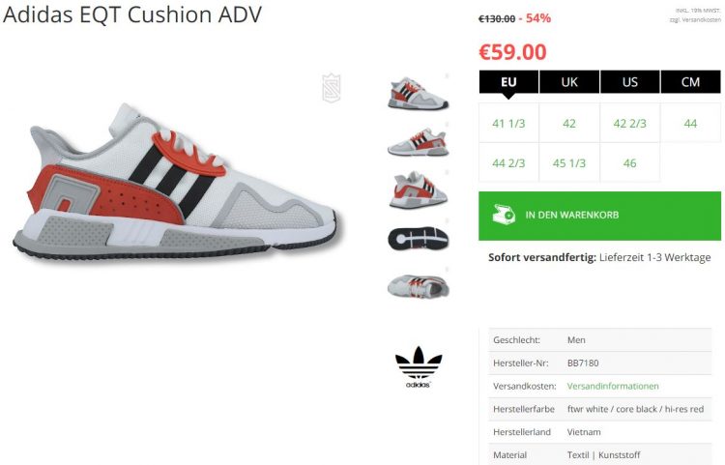Switch to the EU size tab

[508, 82]
